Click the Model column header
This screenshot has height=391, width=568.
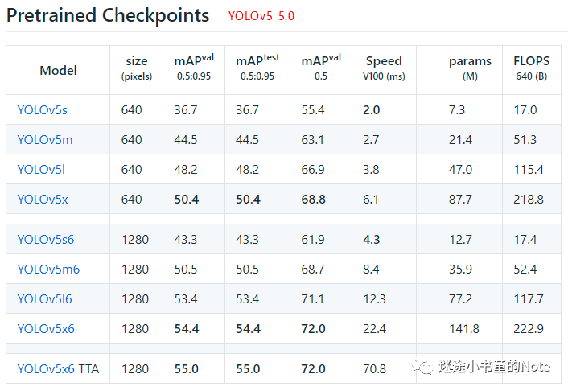pyautogui.click(x=58, y=70)
